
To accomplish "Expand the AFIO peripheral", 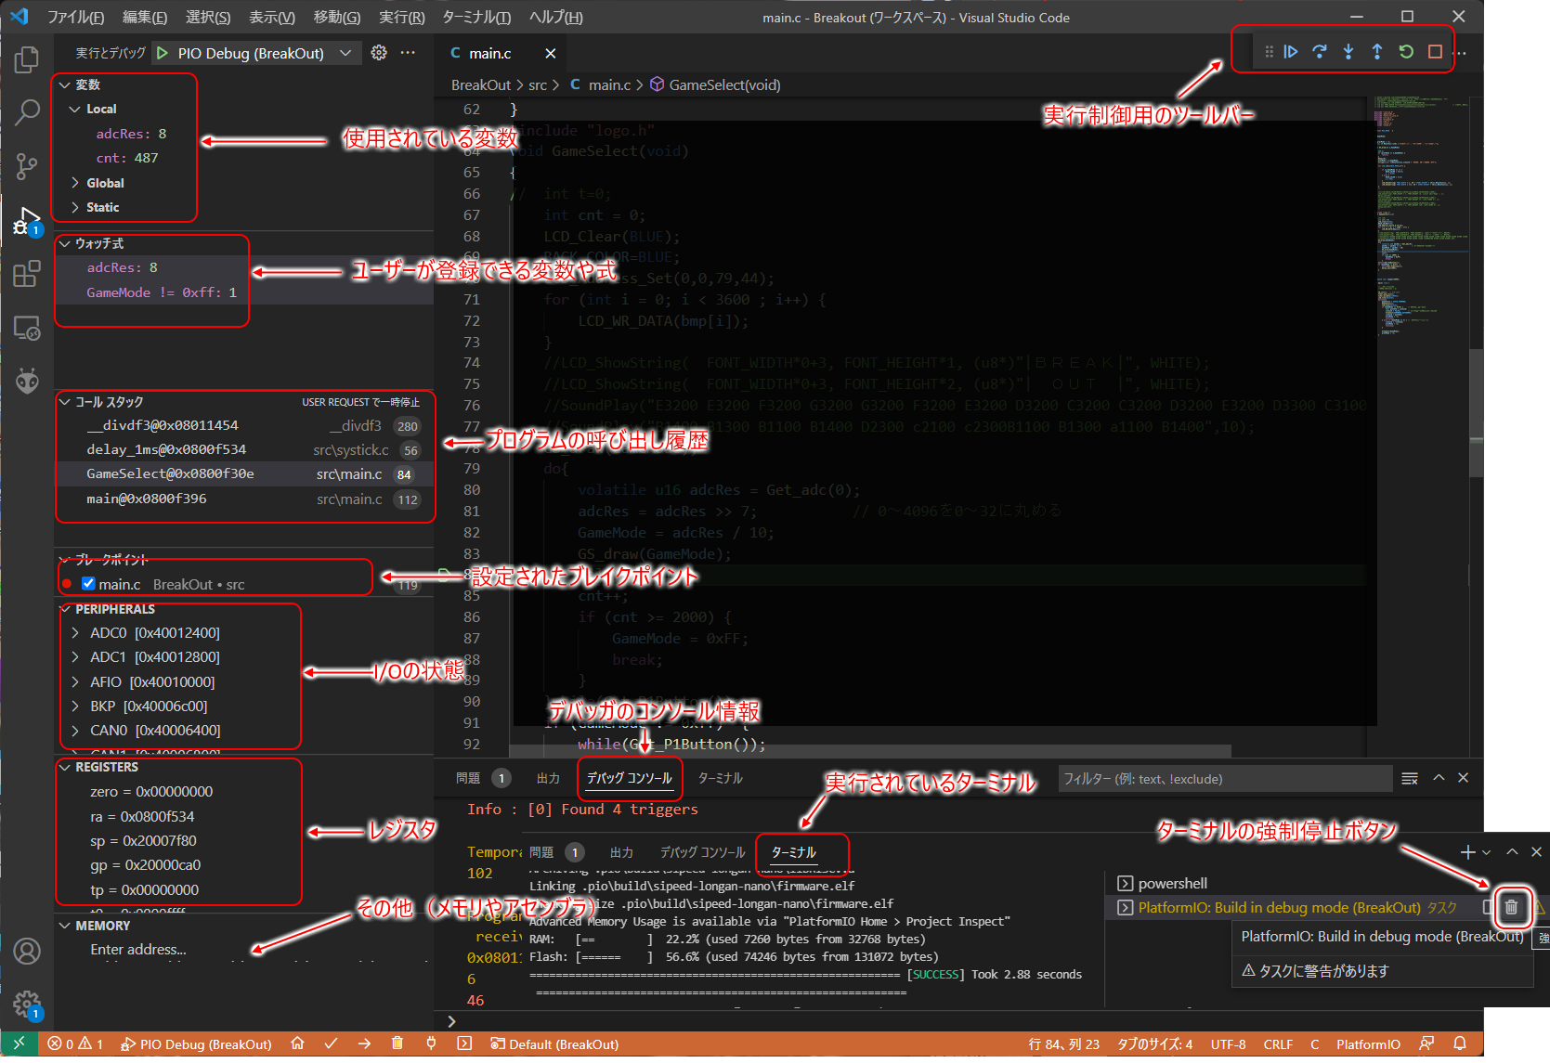I will pyautogui.click(x=152, y=681).
